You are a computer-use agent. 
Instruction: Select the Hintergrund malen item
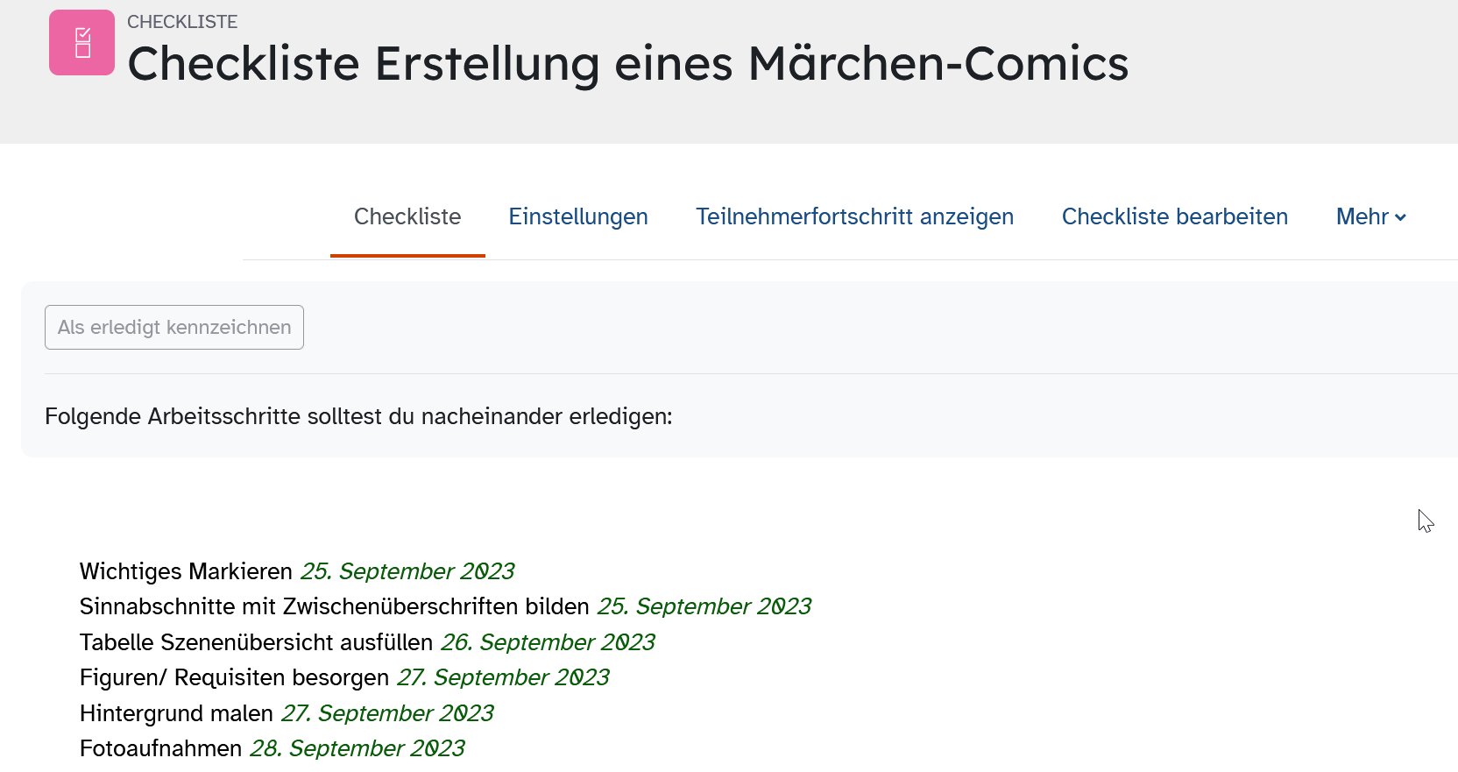pyautogui.click(x=176, y=713)
